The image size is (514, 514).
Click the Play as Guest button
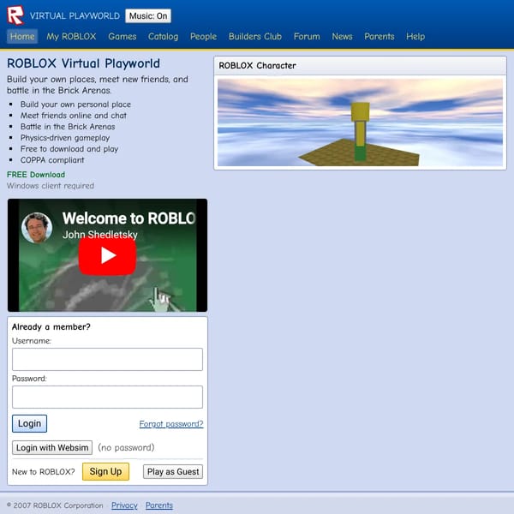[x=173, y=471]
